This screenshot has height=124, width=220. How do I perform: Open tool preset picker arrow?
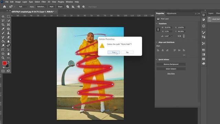[x=14, y=7]
